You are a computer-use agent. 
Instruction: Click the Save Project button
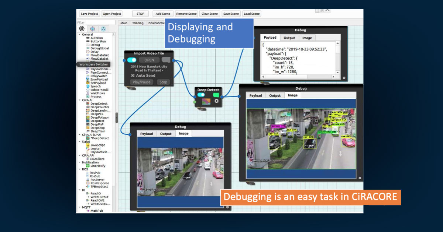(x=89, y=14)
